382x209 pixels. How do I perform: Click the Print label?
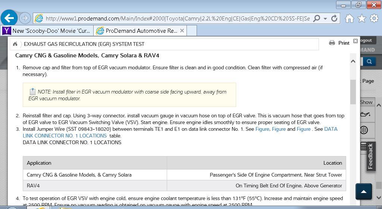344,43
